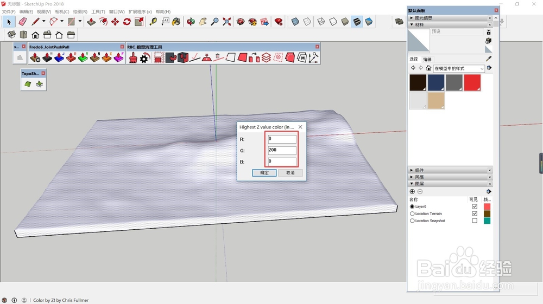The height and width of the screenshot is (304, 543).
Task: Pick the pink Eraser tool
Action: [22, 22]
